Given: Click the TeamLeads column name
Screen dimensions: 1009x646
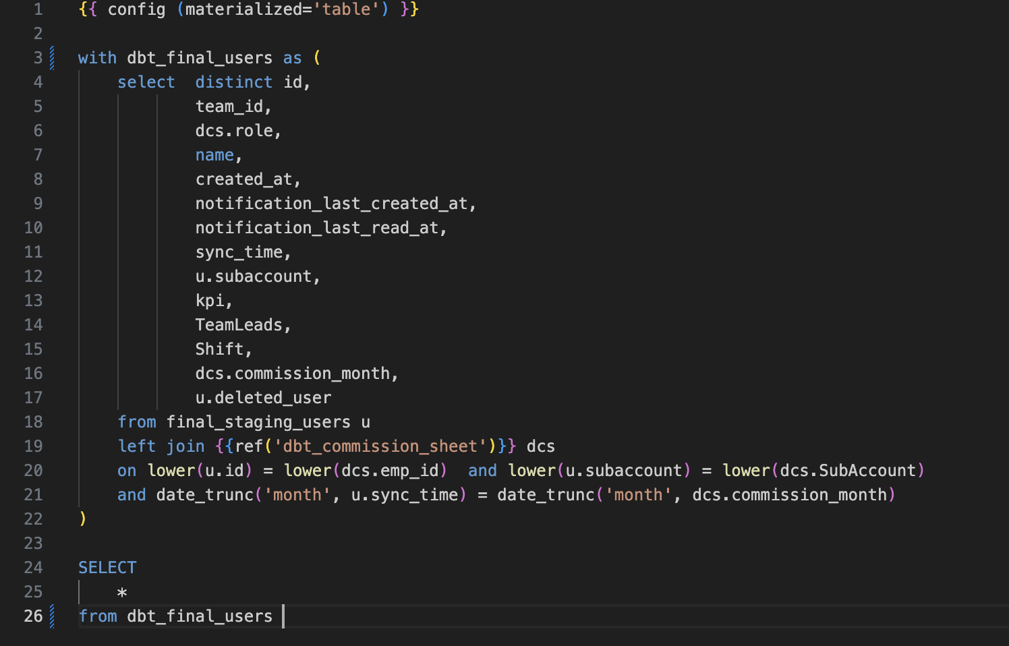Looking at the screenshot, I should [x=239, y=325].
